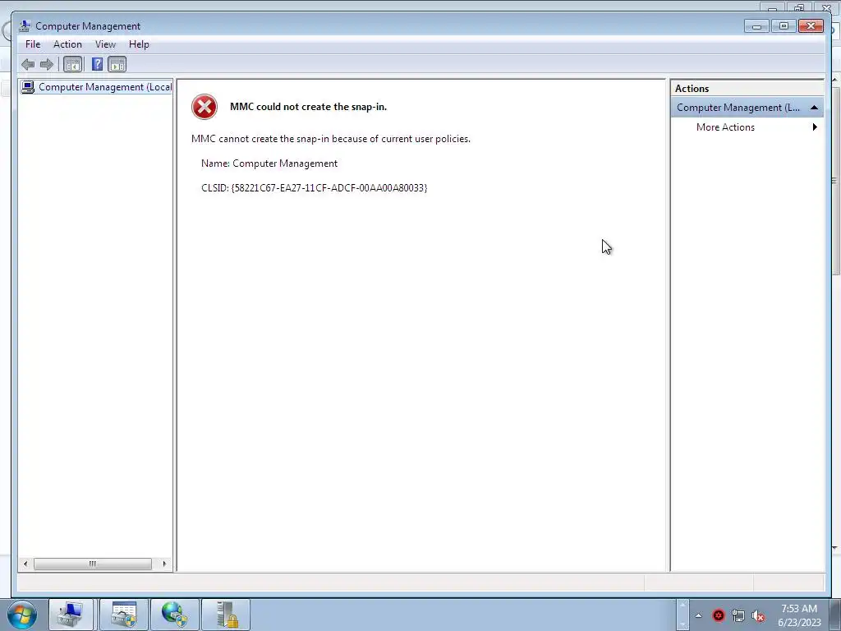
Task: Click the red security tray icon
Action: (718, 615)
